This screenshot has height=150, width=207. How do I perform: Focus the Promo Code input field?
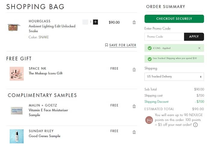[164, 37]
